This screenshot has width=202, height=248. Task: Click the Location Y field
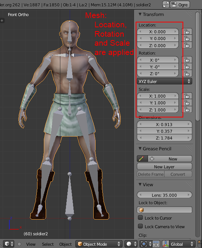[158, 39]
